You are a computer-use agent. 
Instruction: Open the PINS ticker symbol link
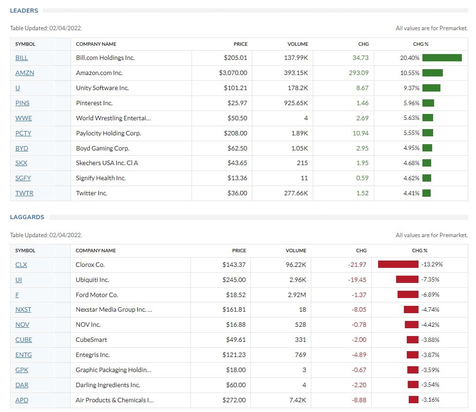pos(22,103)
